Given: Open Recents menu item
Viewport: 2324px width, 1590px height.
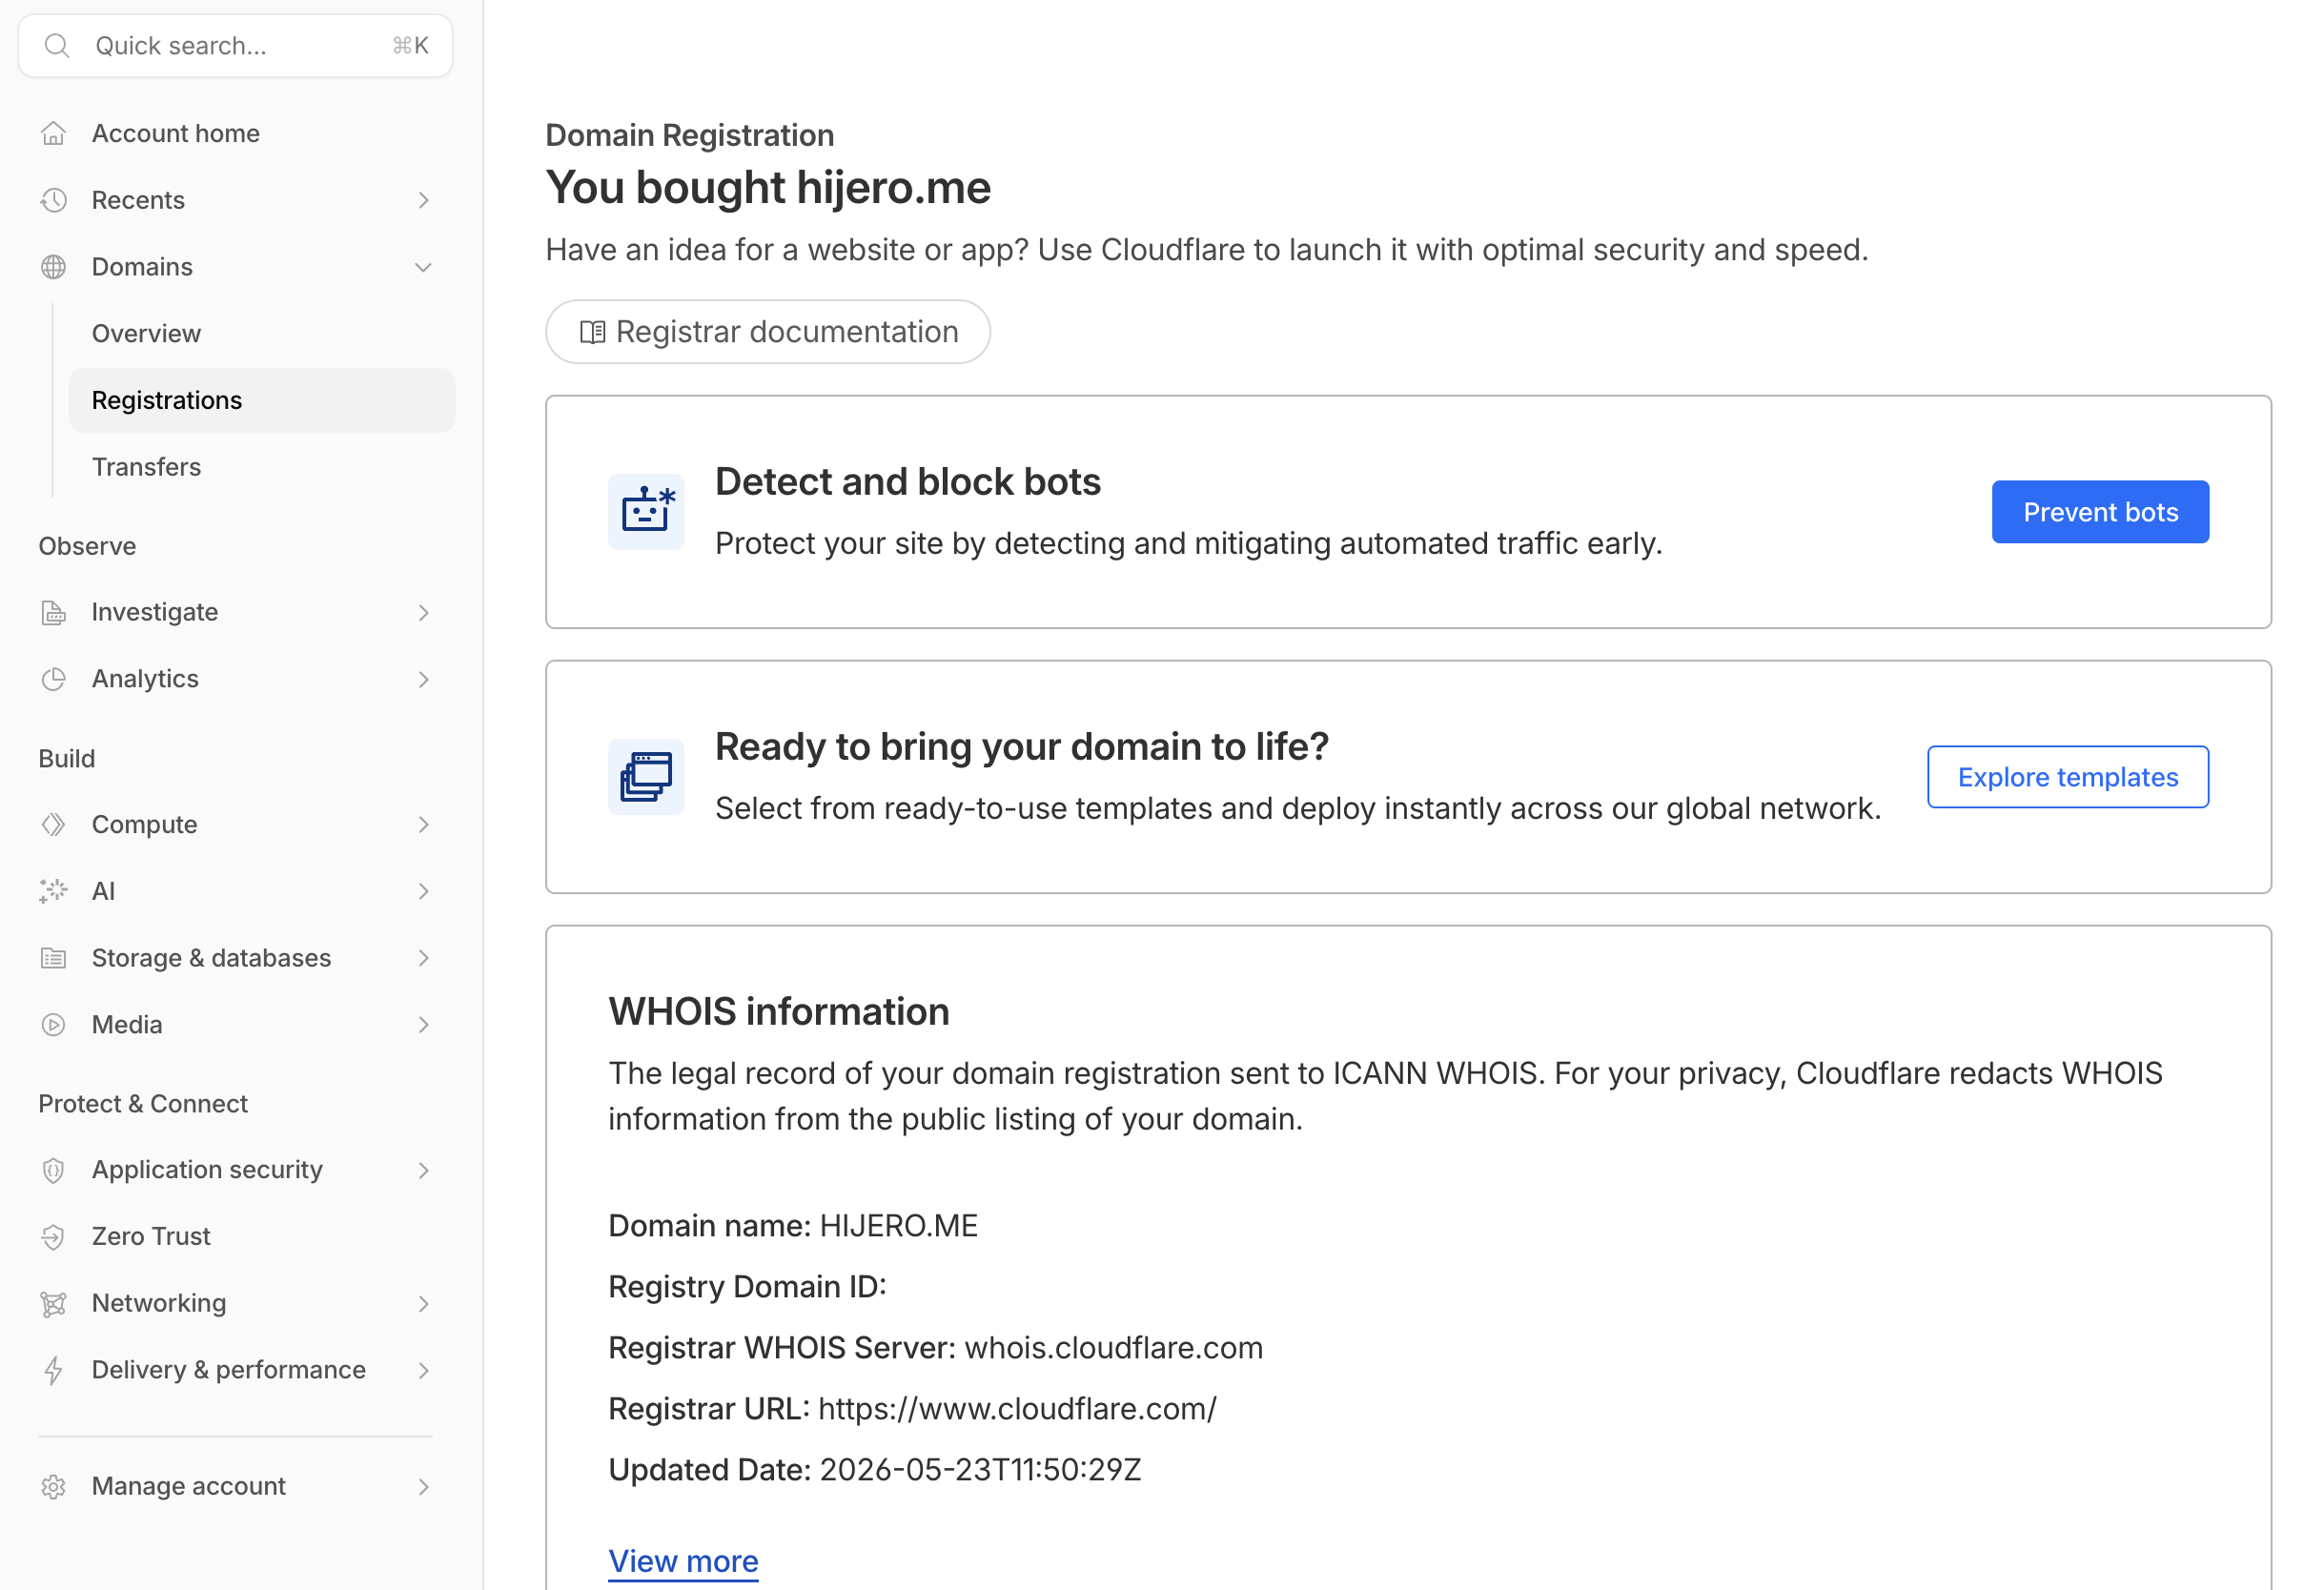Looking at the screenshot, I should click(236, 200).
